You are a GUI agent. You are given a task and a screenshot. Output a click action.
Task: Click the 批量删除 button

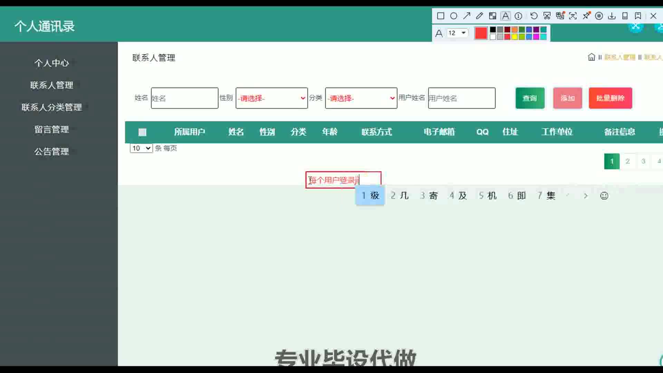610,98
